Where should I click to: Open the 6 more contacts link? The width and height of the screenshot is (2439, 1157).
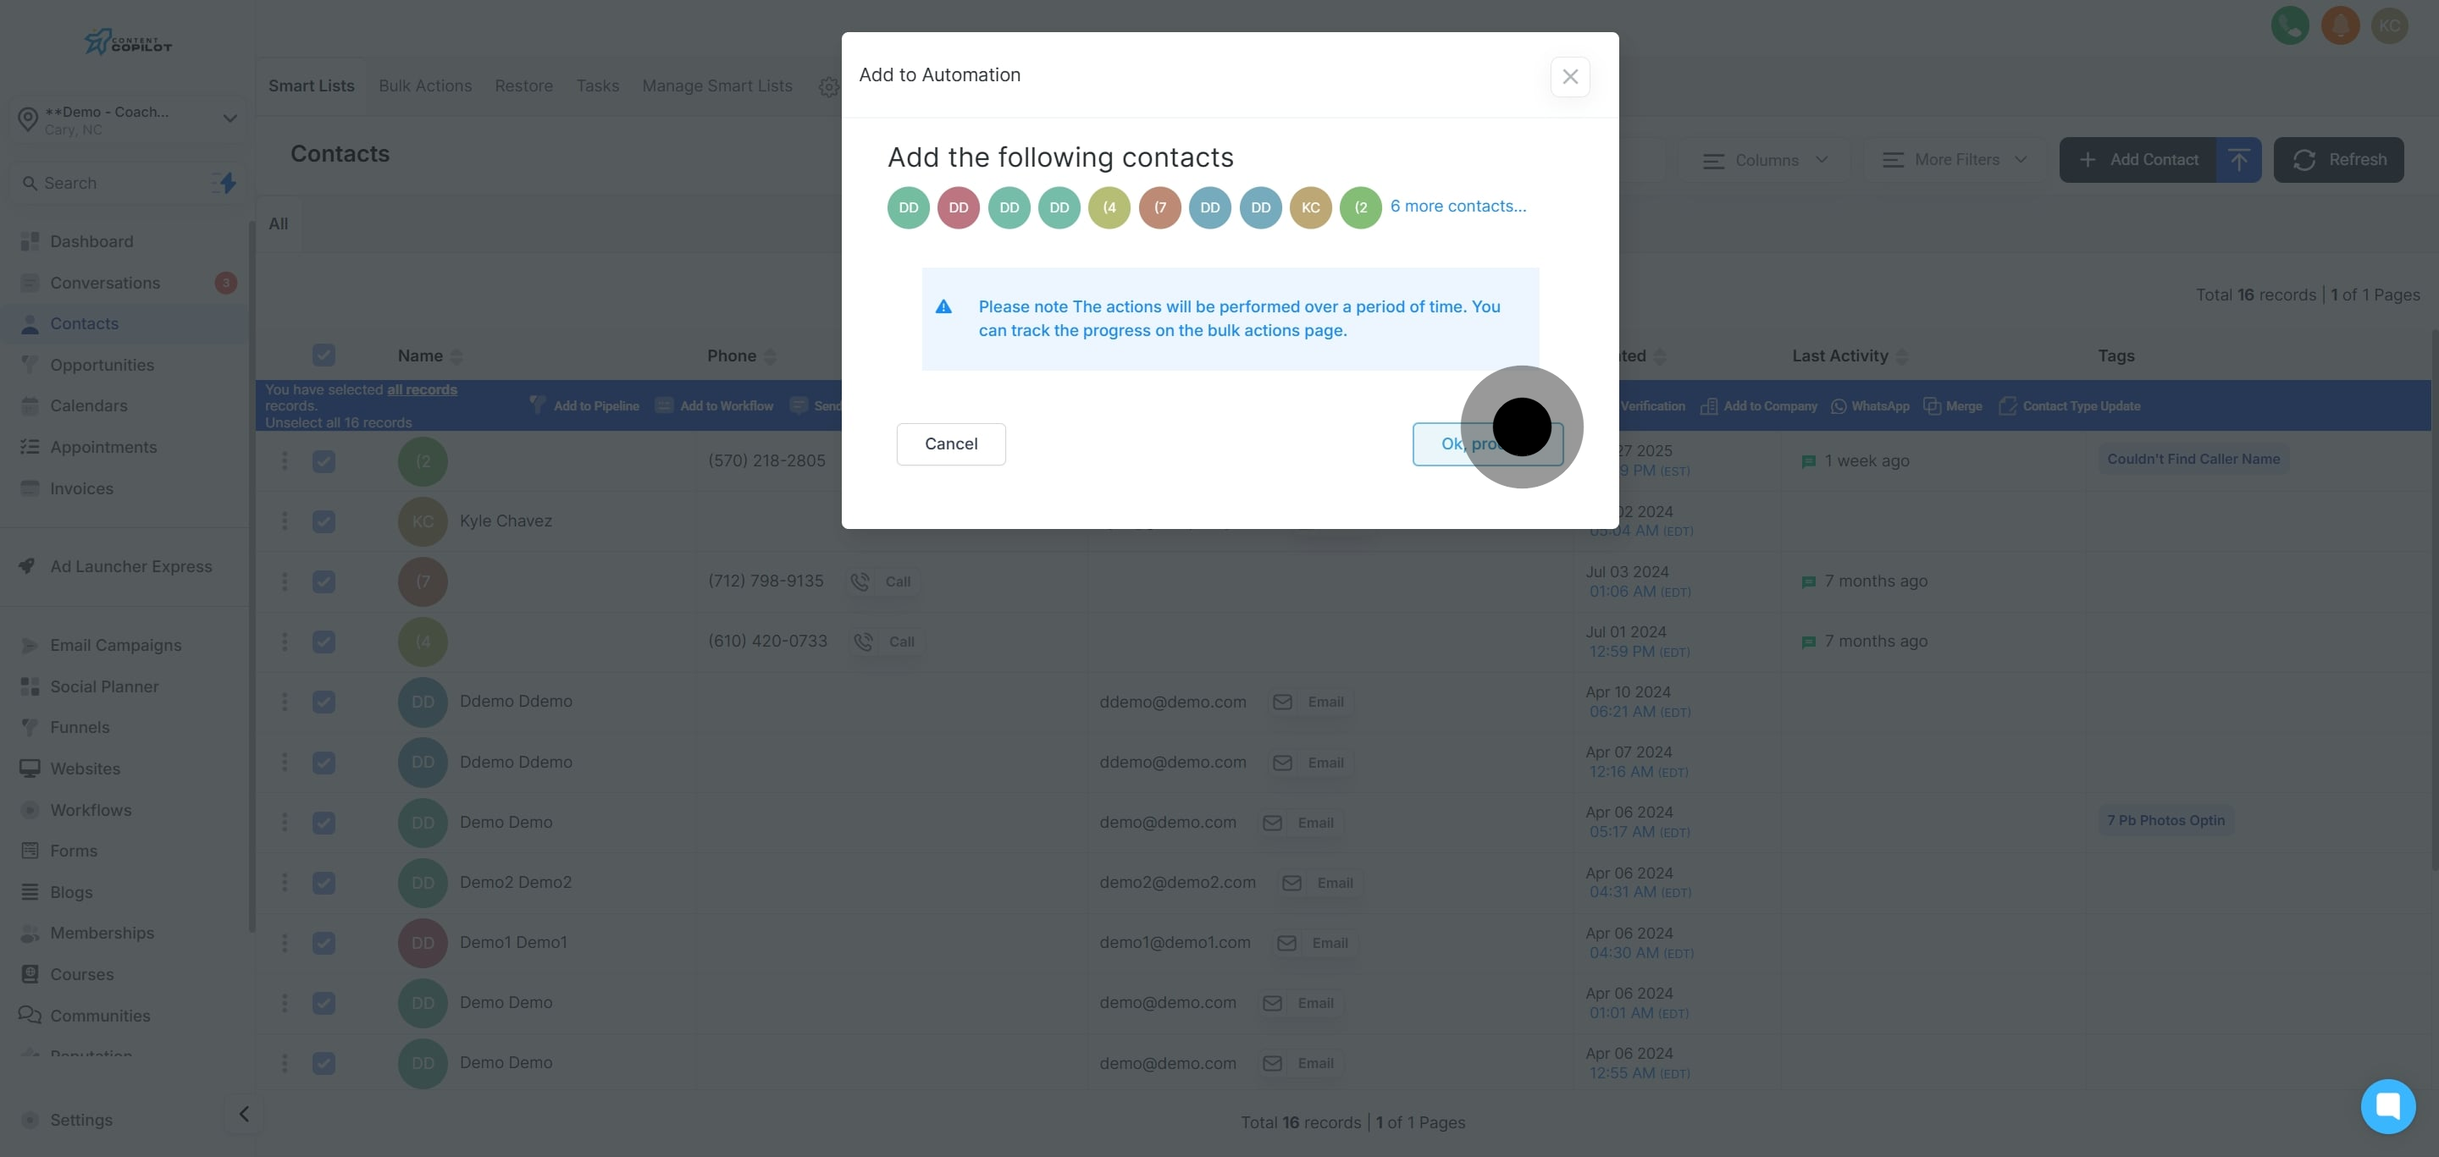[x=1457, y=207]
